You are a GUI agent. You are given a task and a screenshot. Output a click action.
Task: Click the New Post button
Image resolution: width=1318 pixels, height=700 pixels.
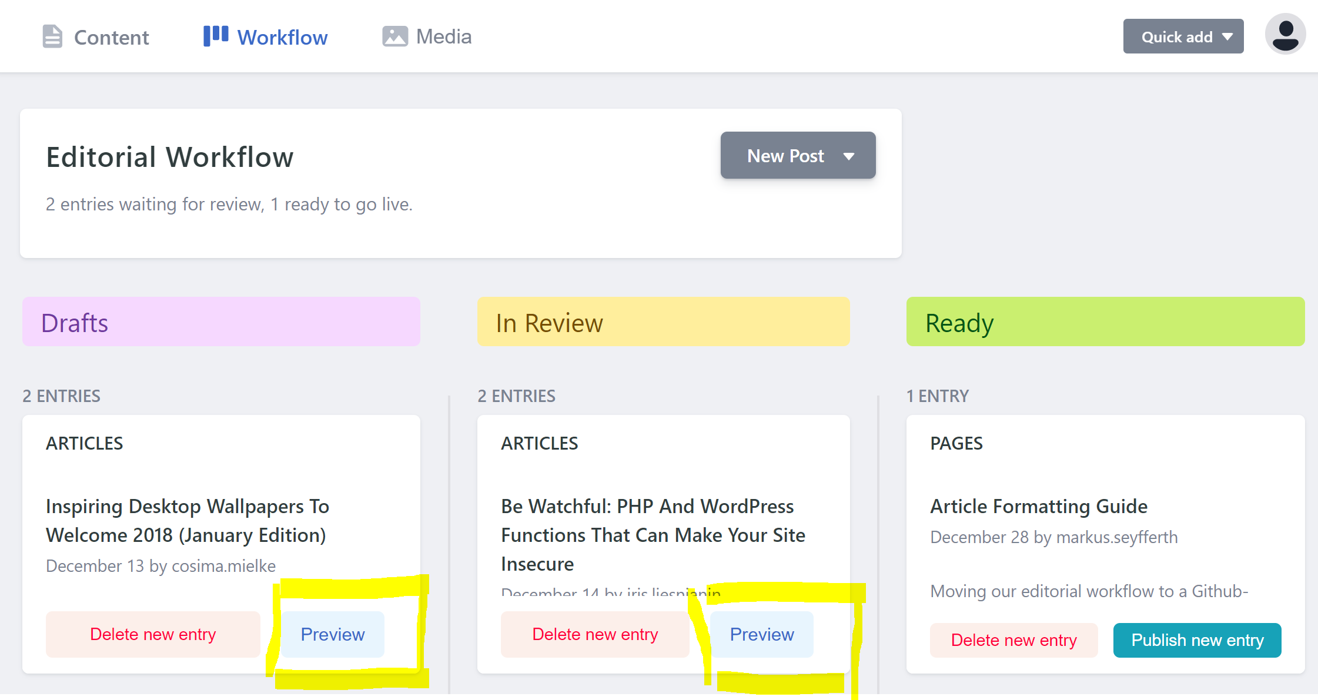pyautogui.click(x=785, y=155)
